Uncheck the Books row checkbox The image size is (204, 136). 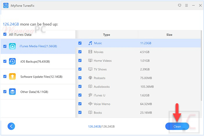pos(80,112)
